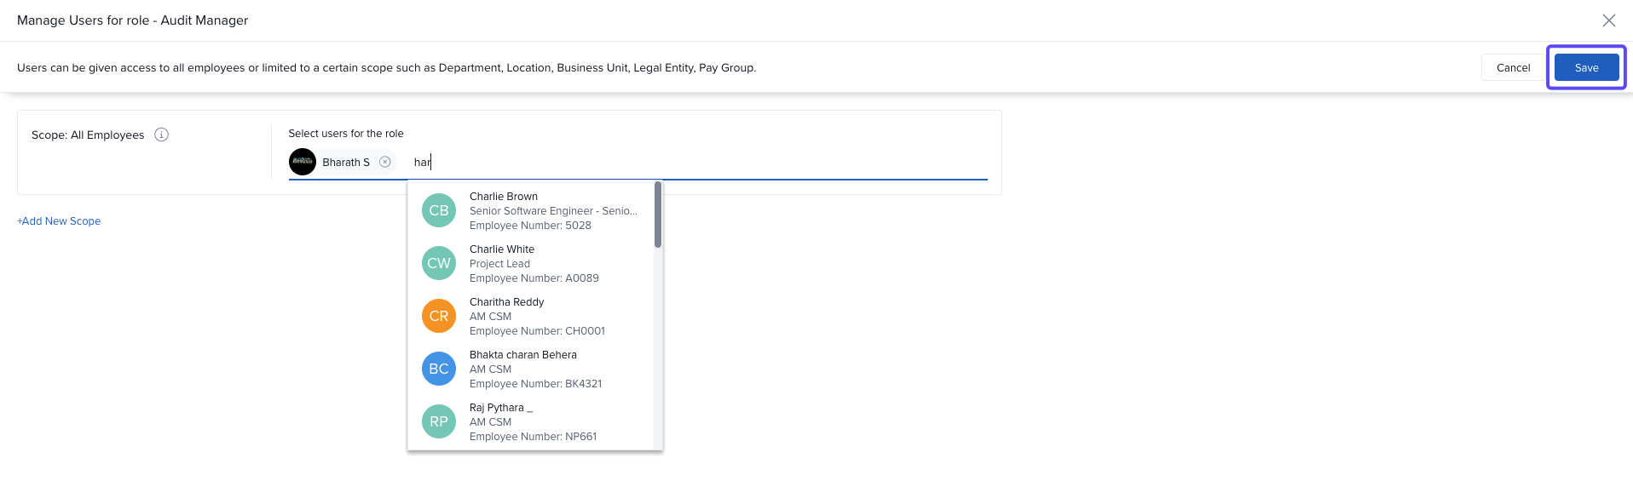
Task: Select Bhakta charan Behera option
Action: coord(522,355)
